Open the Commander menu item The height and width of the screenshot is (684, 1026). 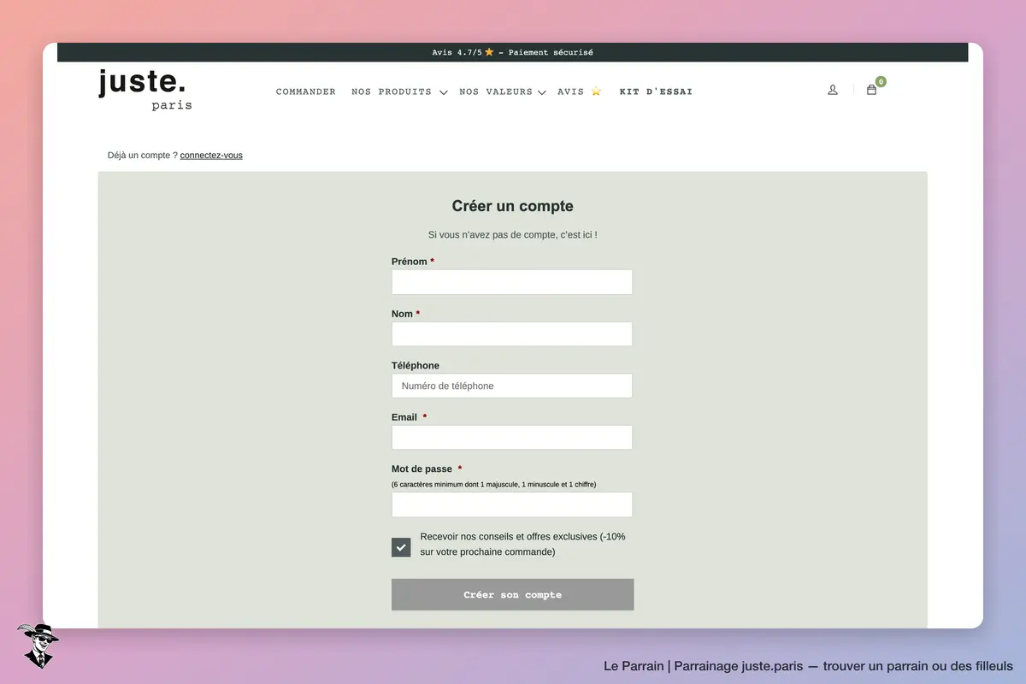click(x=305, y=91)
